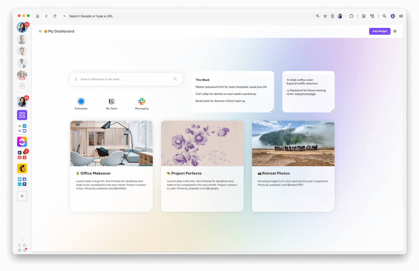This screenshot has height=271, width=419.
Task: Click the search magnifier in Wavebox search widget
Action: (x=175, y=79)
